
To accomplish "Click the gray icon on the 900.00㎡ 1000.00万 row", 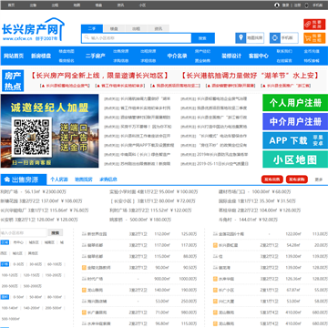I will point(84,279).
